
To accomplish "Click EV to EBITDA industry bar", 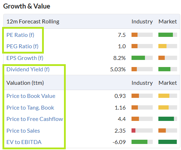I will (142, 142).
